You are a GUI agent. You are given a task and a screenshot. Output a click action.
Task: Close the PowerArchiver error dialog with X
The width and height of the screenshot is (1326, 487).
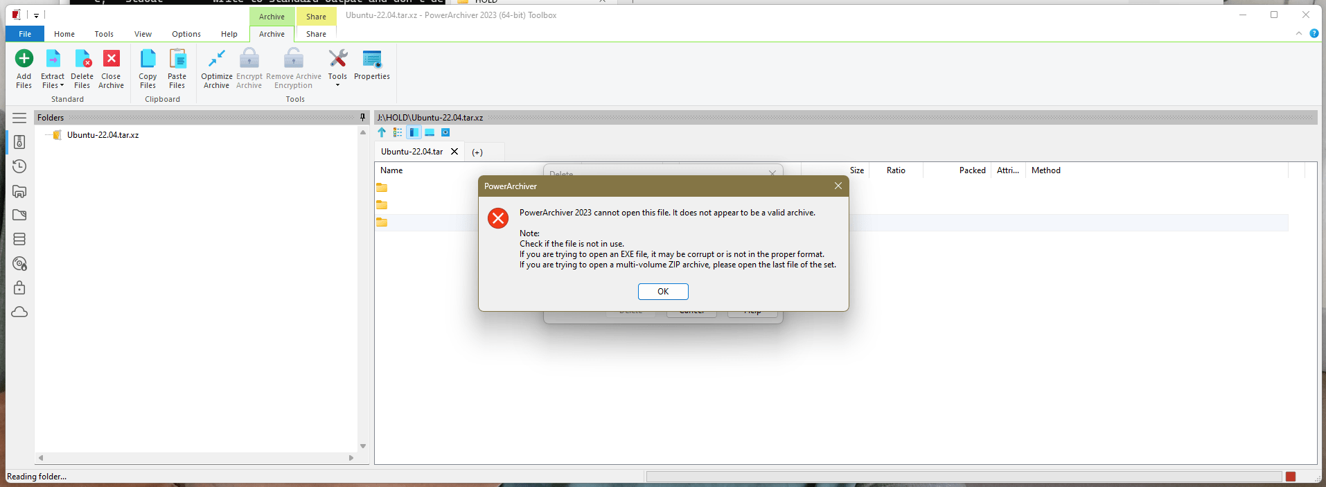838,186
